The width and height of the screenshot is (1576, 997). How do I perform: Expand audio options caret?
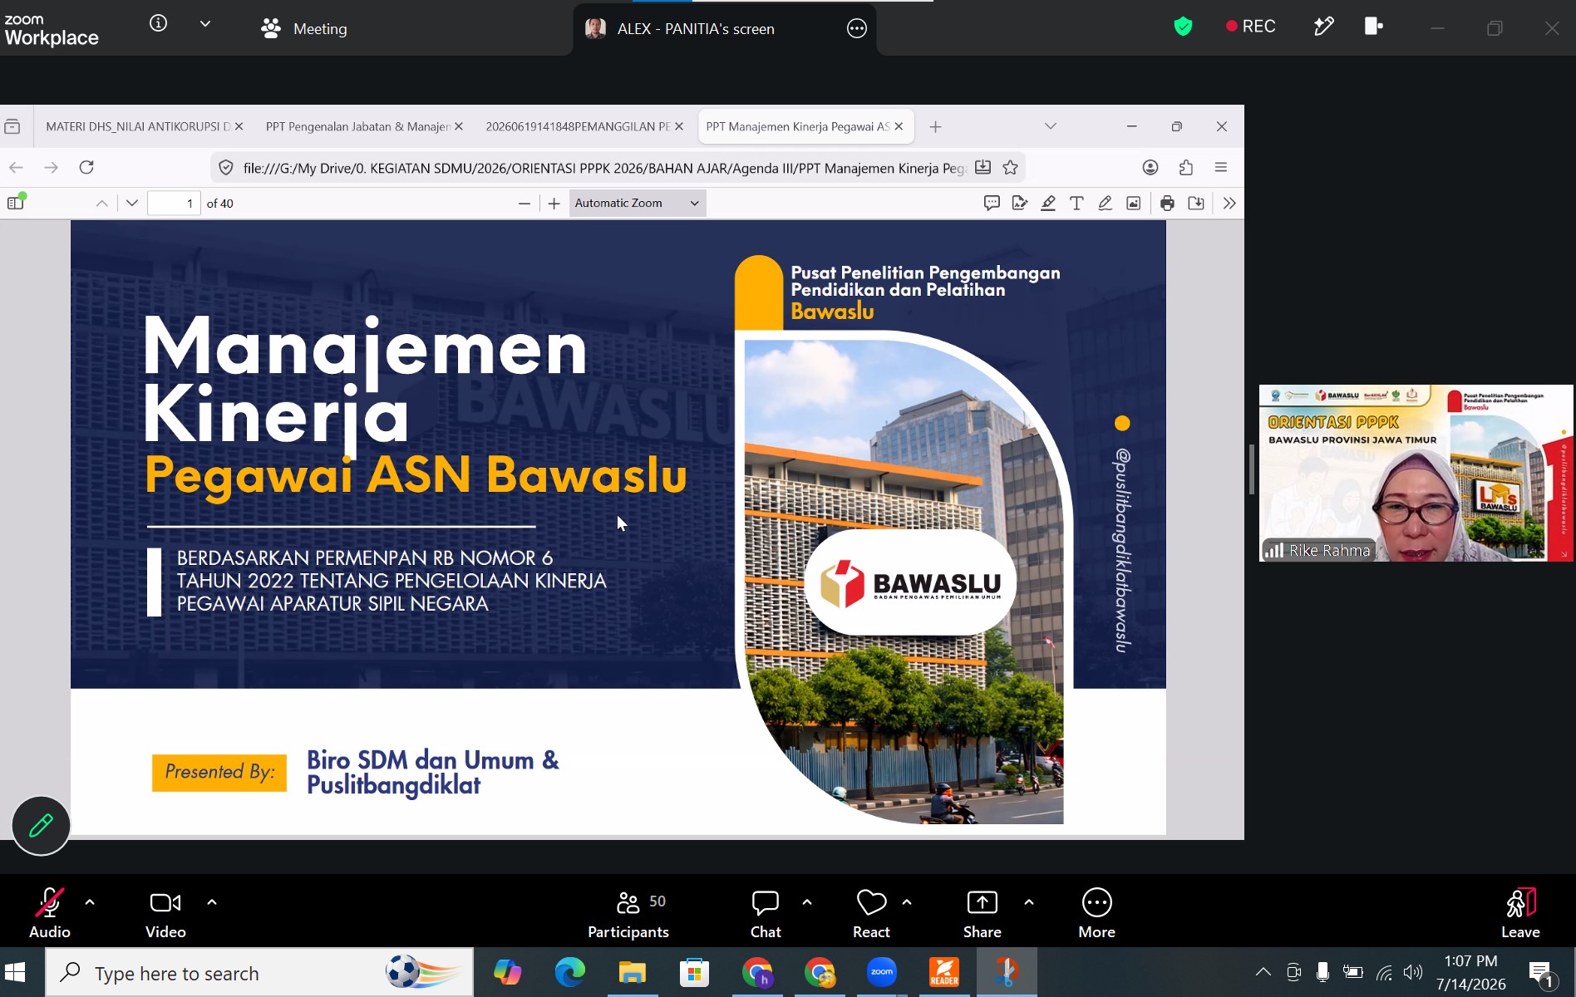click(x=90, y=902)
